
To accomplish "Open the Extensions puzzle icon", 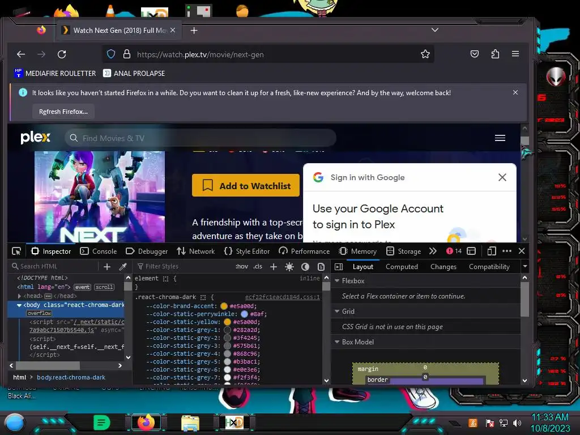I will click(495, 54).
